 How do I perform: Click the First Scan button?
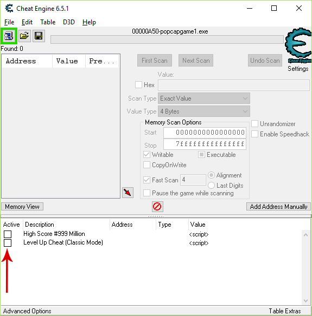pyautogui.click(x=155, y=60)
